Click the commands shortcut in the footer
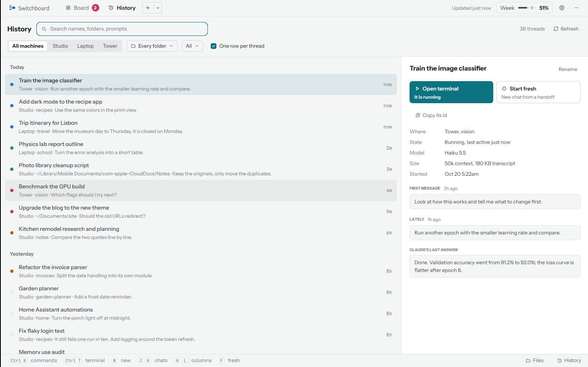The image size is (588, 367). [33, 360]
